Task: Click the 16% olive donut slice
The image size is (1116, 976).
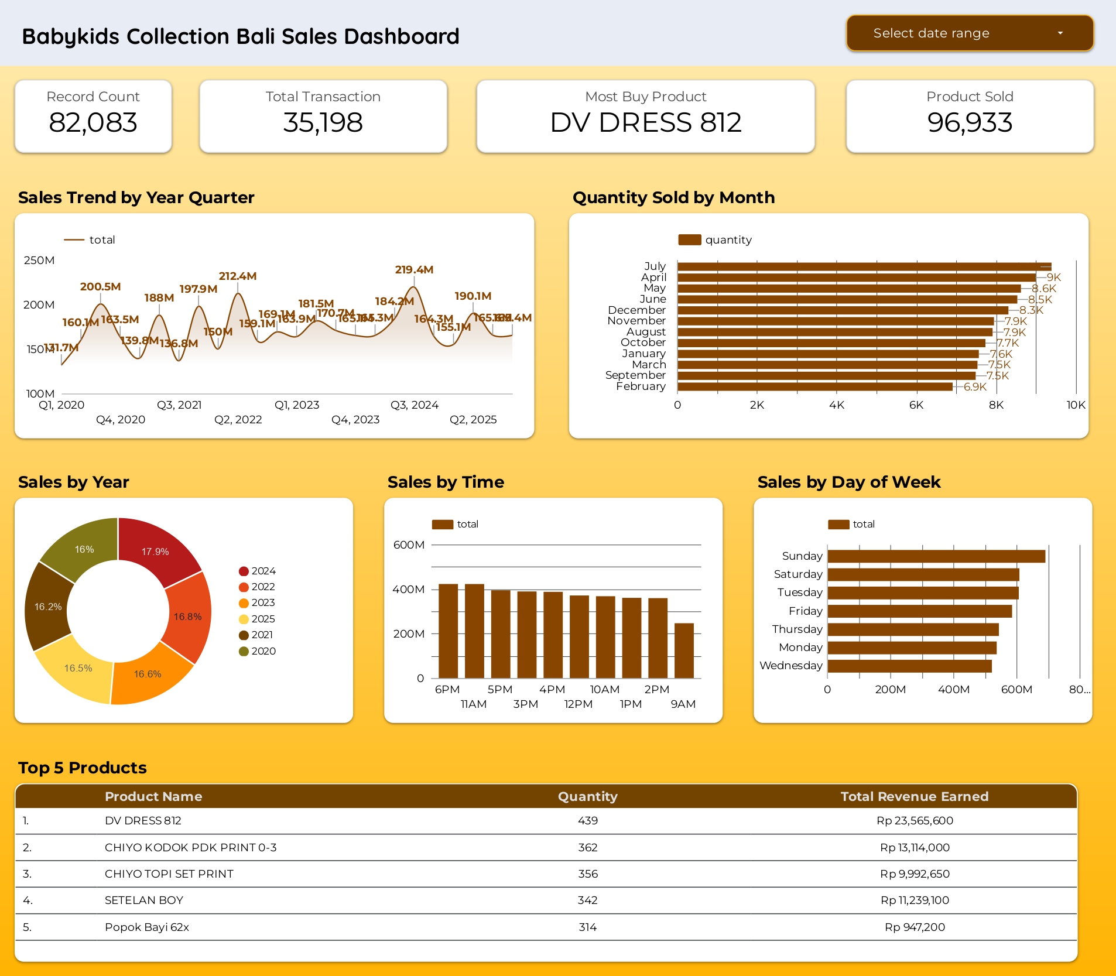Action: click(84, 549)
